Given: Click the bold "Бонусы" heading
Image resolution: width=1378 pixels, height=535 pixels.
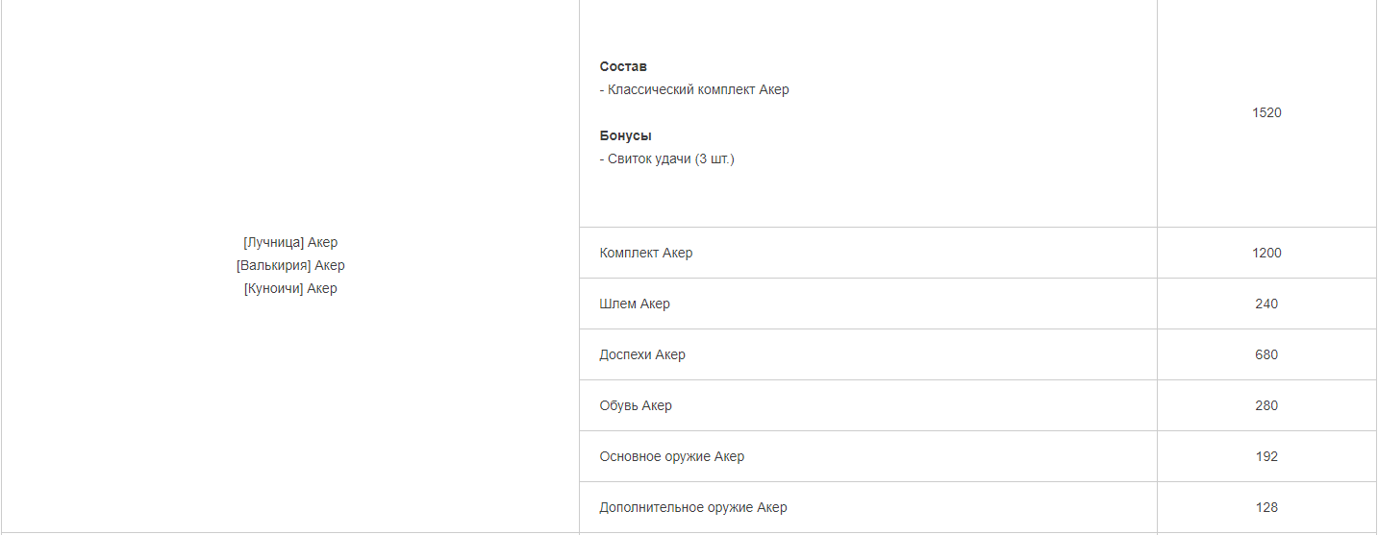Looking at the screenshot, I should pyautogui.click(x=625, y=135).
